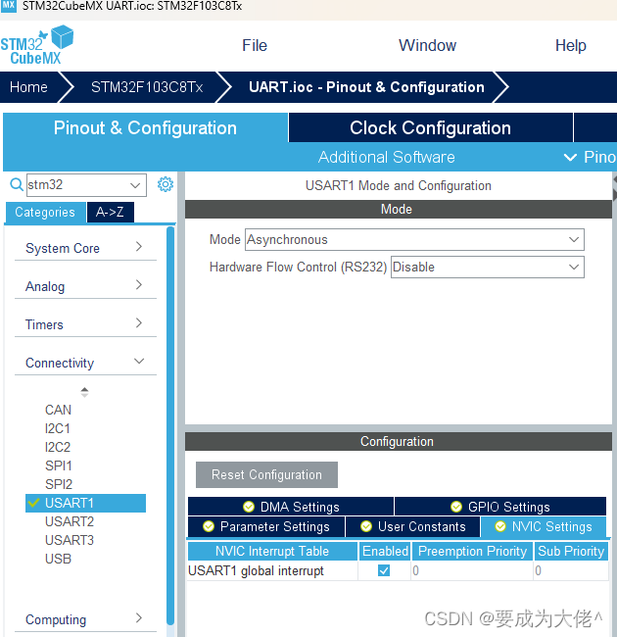Image resolution: width=617 pixels, height=637 pixels.
Task: Select CAN in Connectivity list
Action: [x=58, y=410]
